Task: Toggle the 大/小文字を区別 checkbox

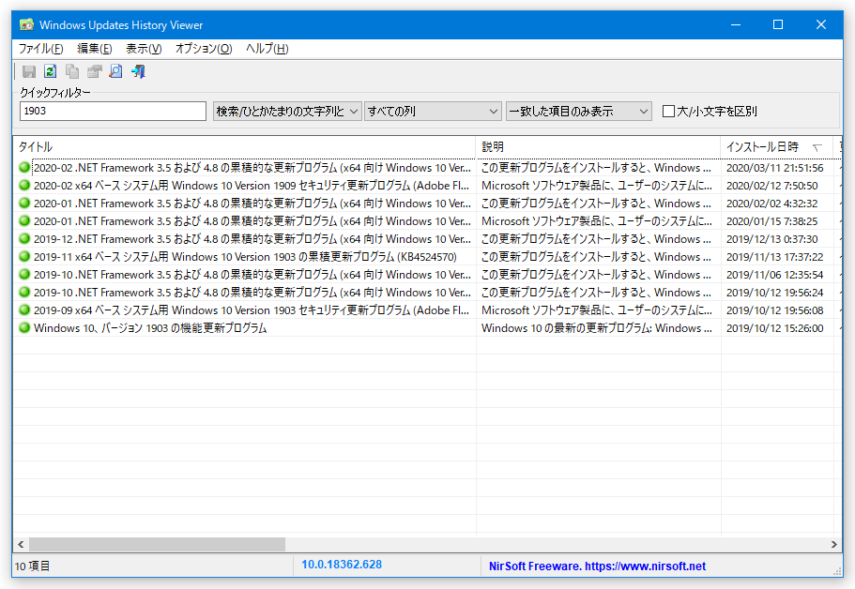Action: coord(668,112)
